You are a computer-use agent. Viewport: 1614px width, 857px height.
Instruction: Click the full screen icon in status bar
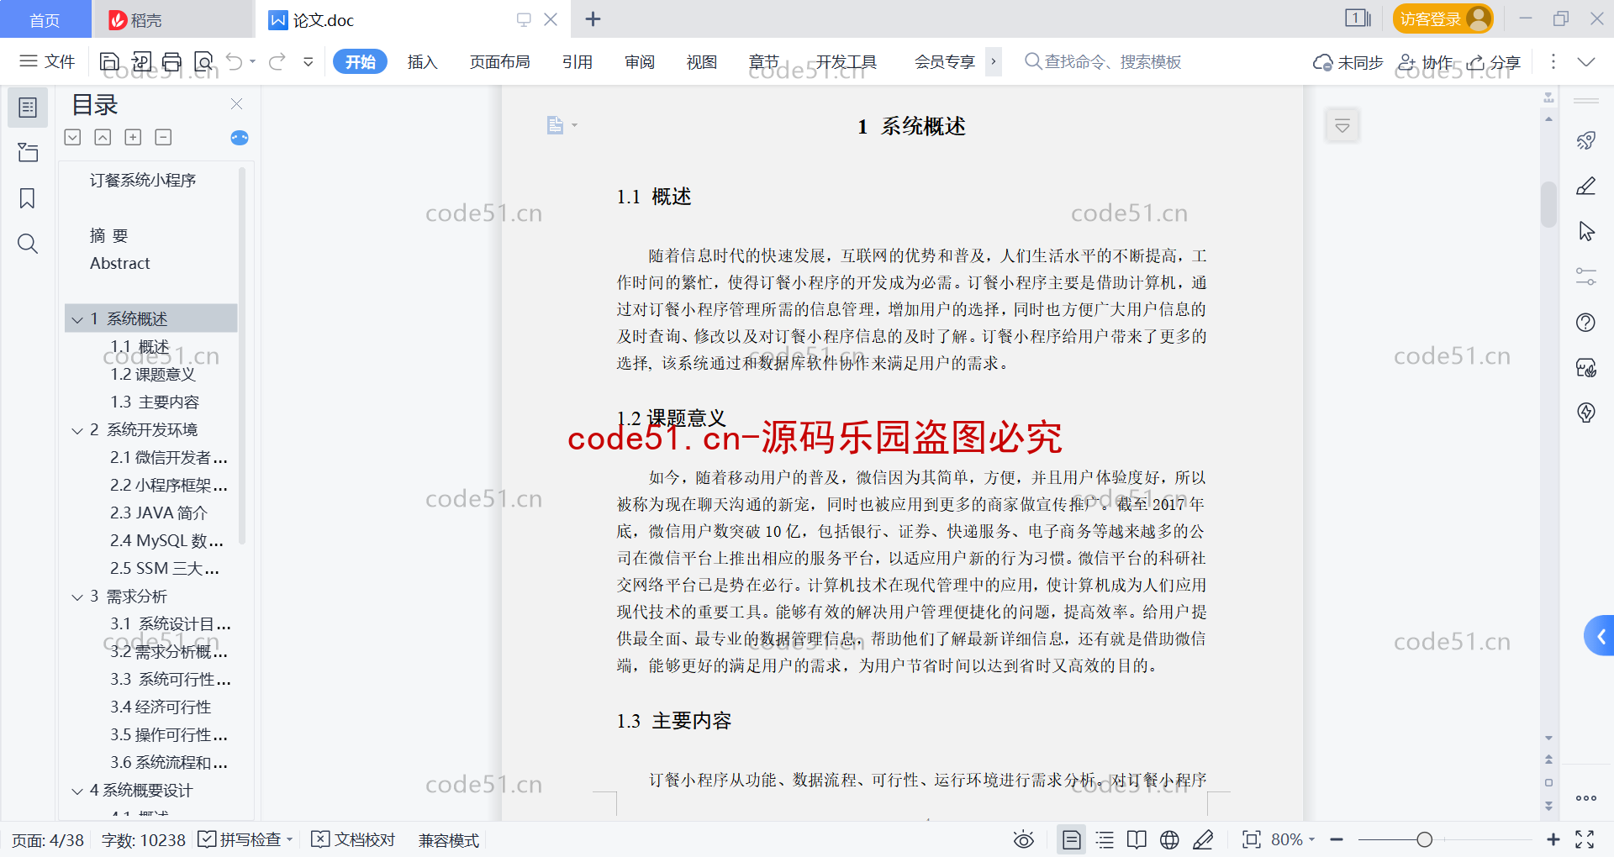1585,839
